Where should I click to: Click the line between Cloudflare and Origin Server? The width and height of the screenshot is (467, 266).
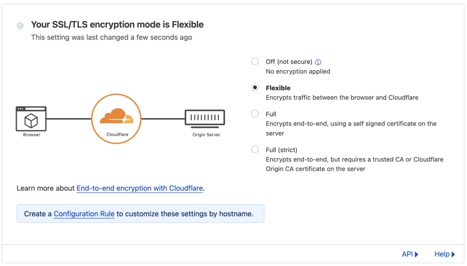pyautogui.click(x=163, y=119)
